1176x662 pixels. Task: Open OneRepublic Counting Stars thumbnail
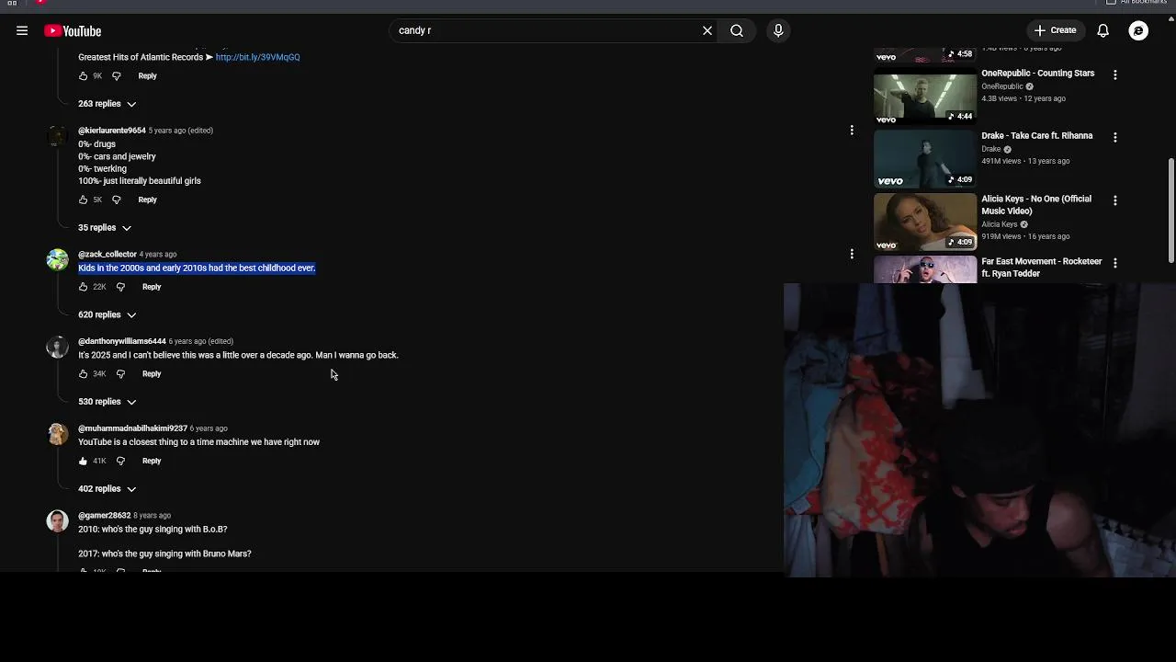click(925, 96)
